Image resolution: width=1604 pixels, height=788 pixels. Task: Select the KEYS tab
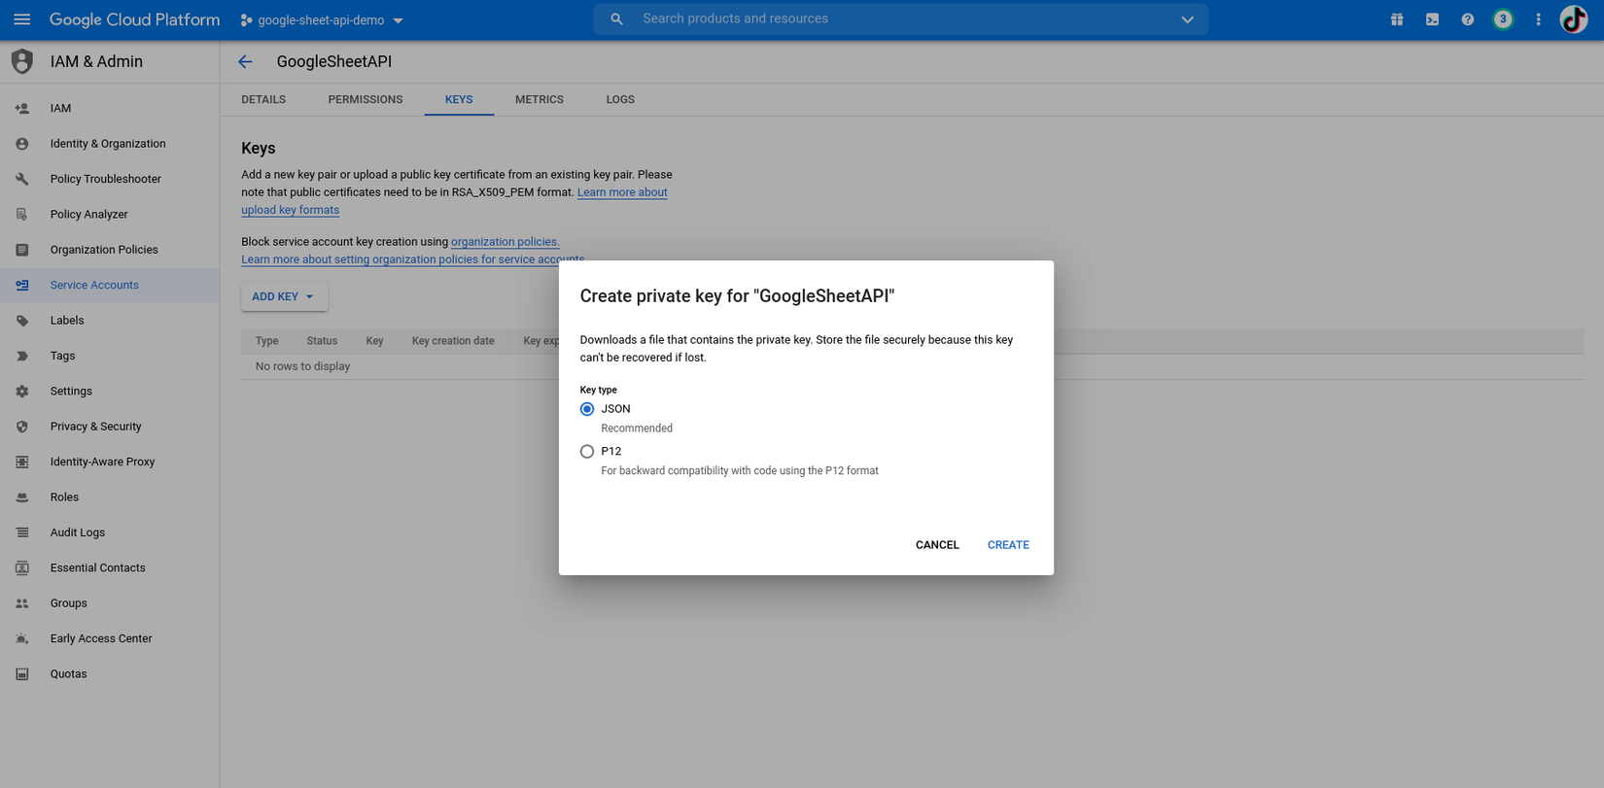coord(459,99)
